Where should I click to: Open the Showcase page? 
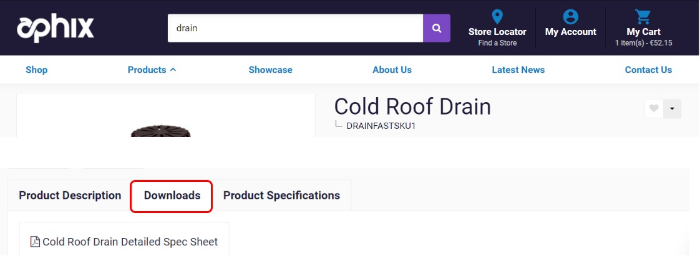coord(270,70)
